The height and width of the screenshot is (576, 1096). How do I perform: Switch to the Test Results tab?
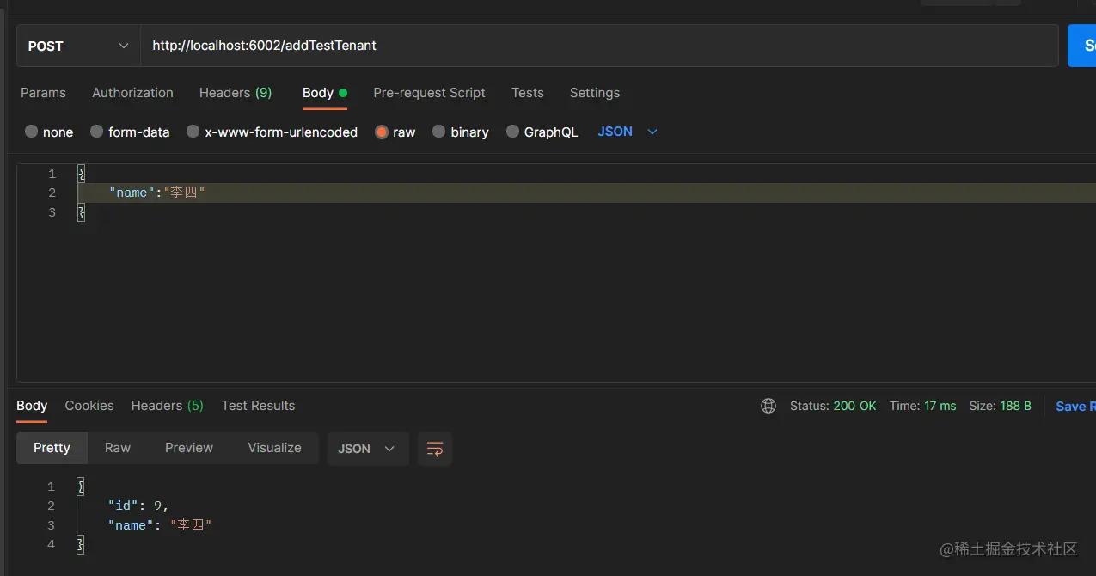(258, 406)
